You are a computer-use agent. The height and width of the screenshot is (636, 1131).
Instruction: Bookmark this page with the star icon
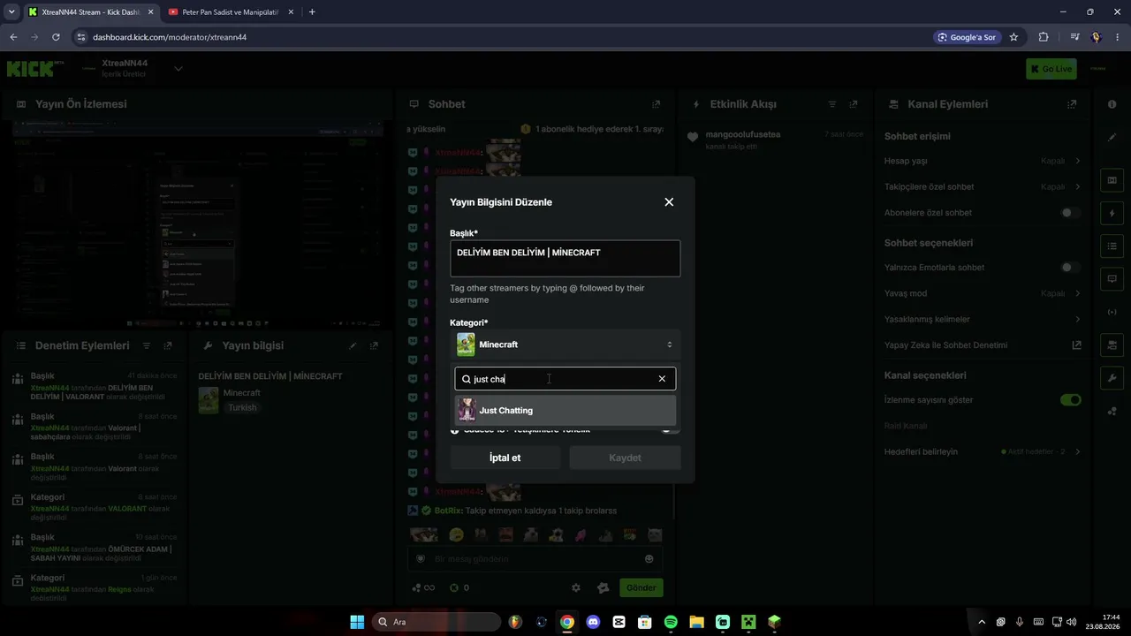1013,37
